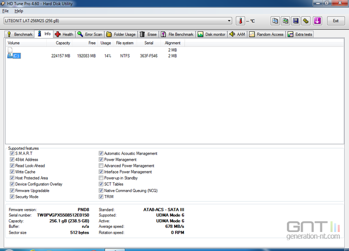349x251 pixels.
Task: Close the HD Tune Pro window
Action: (340, 3)
